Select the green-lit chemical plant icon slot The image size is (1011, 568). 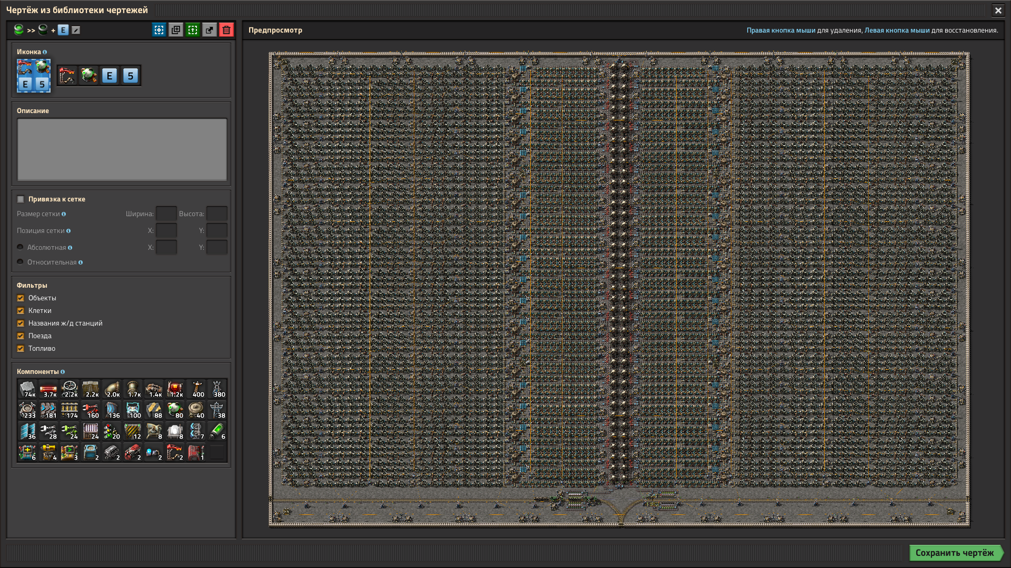88,76
